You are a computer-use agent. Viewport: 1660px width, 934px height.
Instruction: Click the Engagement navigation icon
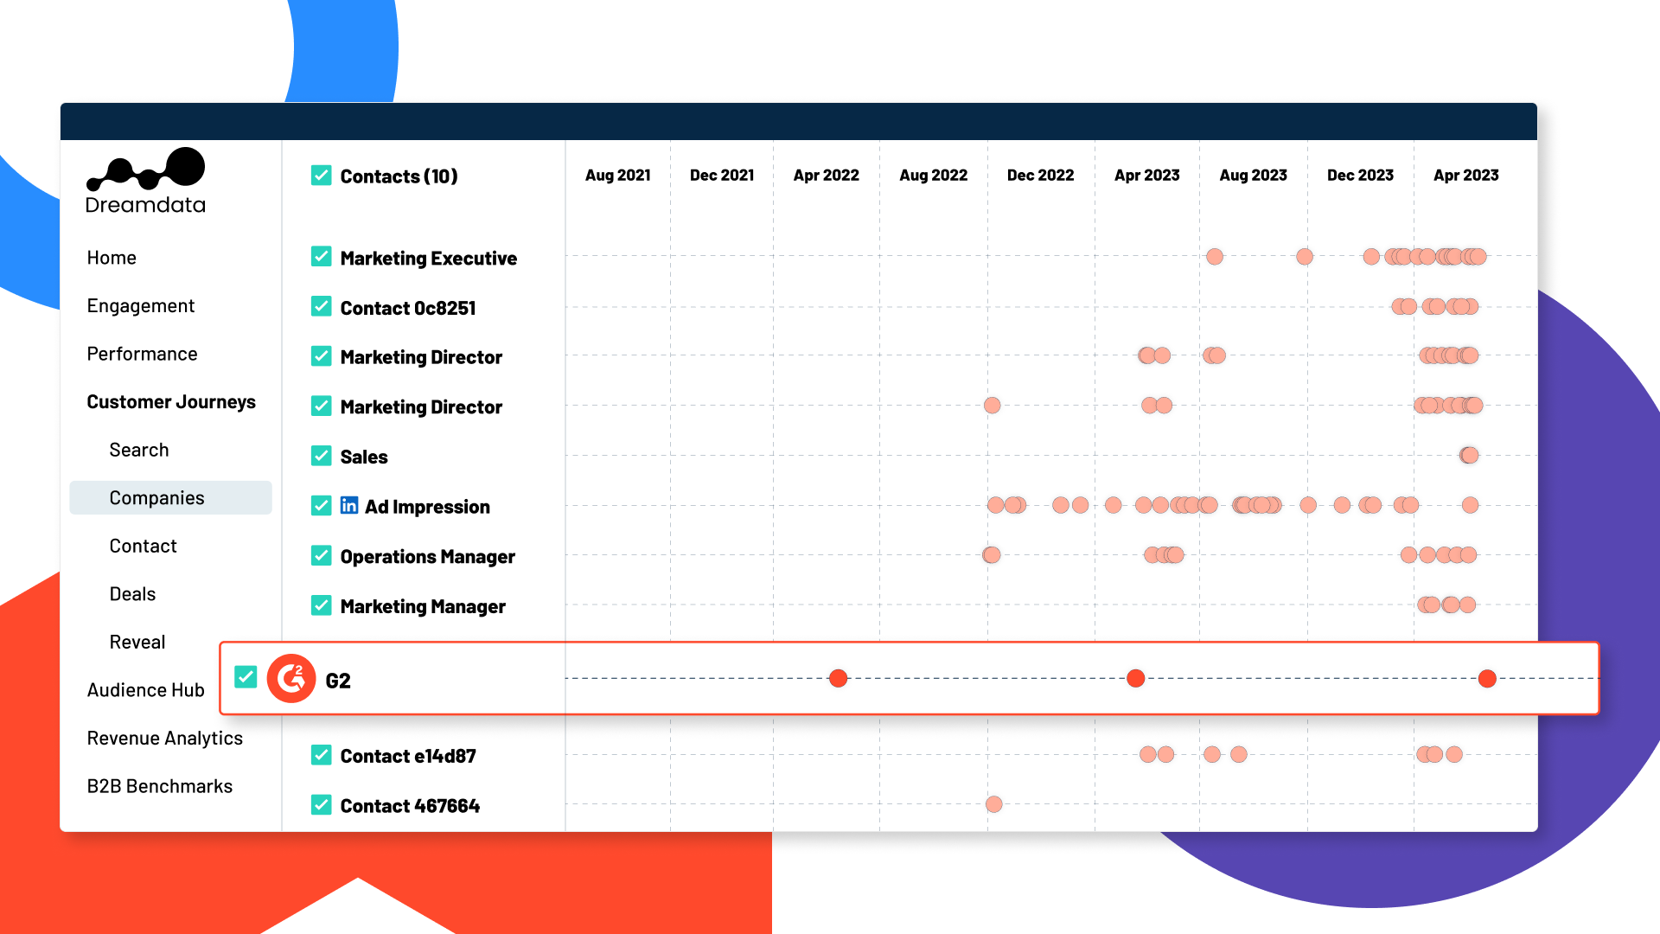point(139,305)
